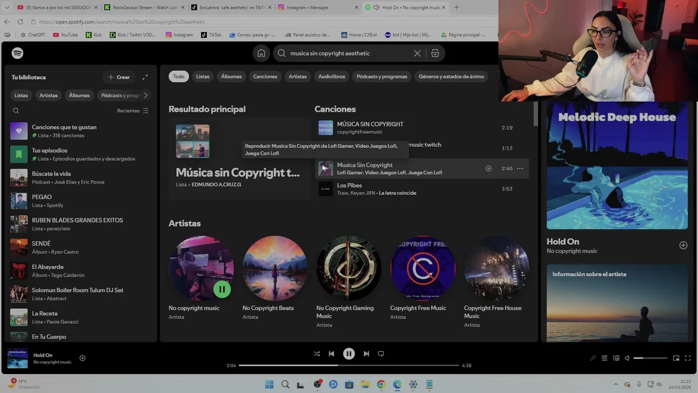Add Hold On to library from right panel
The width and height of the screenshot is (698, 393).
(x=683, y=245)
